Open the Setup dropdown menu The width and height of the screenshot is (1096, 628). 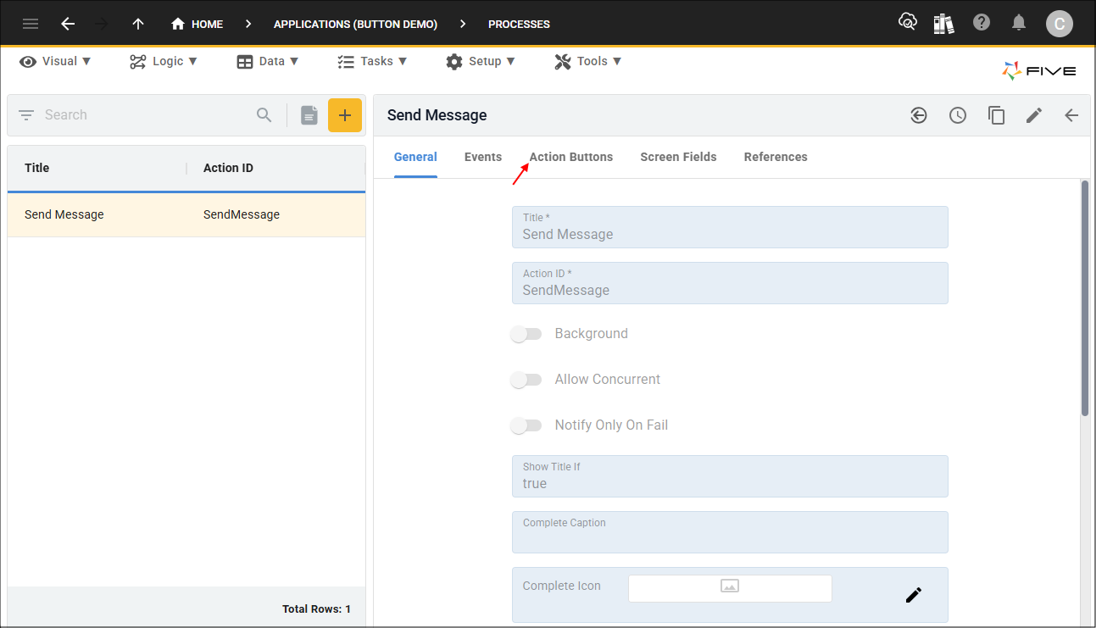pyautogui.click(x=480, y=61)
